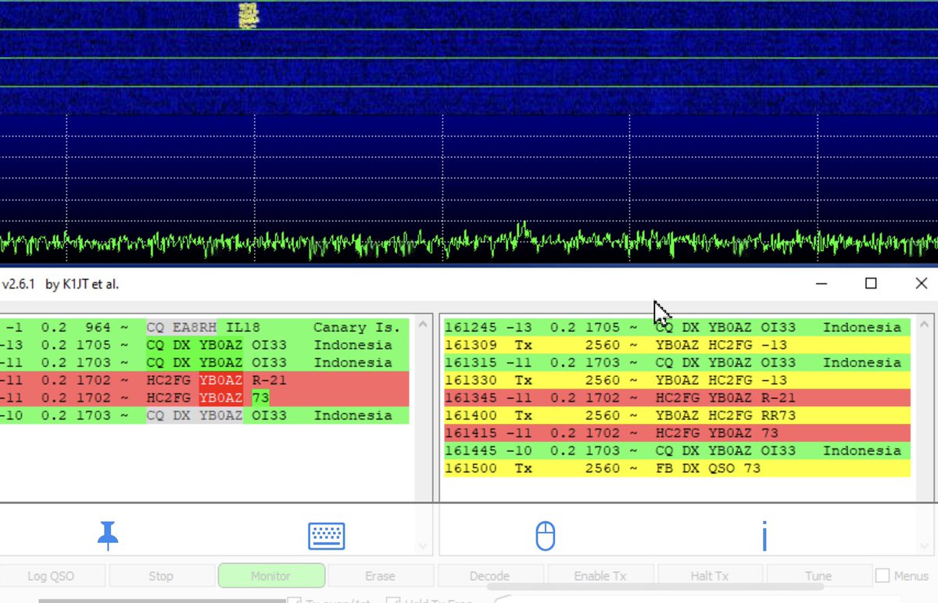Select the 161309 Tx YB0AZ HC2FG -13 row
The height and width of the screenshot is (603, 938).
pyautogui.click(x=677, y=345)
